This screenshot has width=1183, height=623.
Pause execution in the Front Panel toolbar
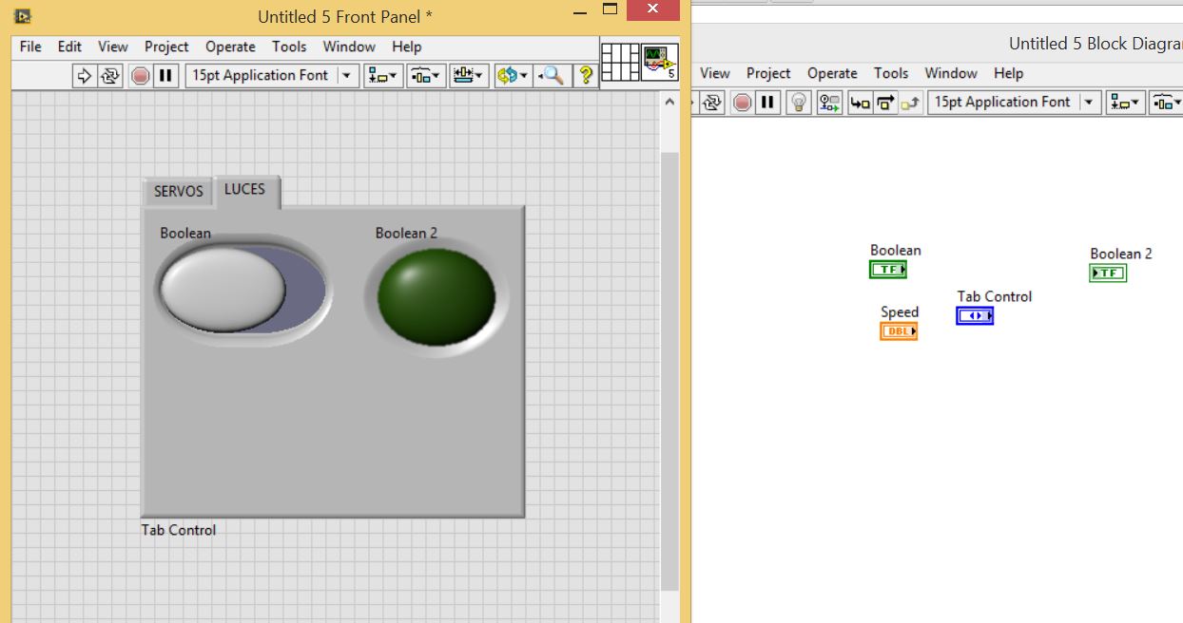[x=165, y=76]
